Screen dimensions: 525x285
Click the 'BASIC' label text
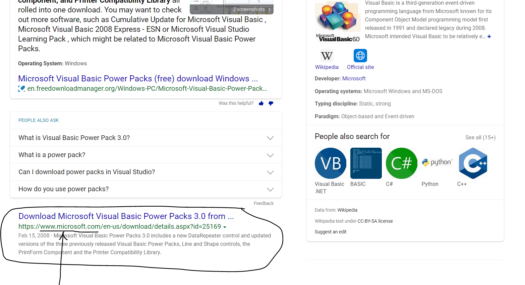(x=358, y=184)
